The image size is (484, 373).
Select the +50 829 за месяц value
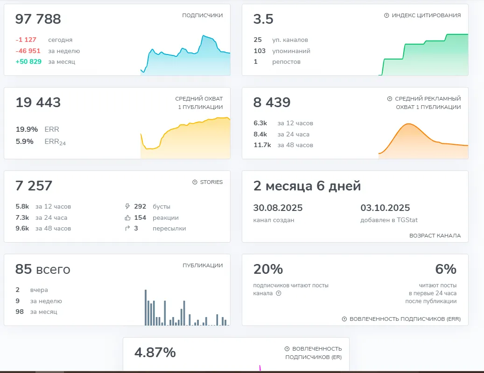tap(29, 61)
